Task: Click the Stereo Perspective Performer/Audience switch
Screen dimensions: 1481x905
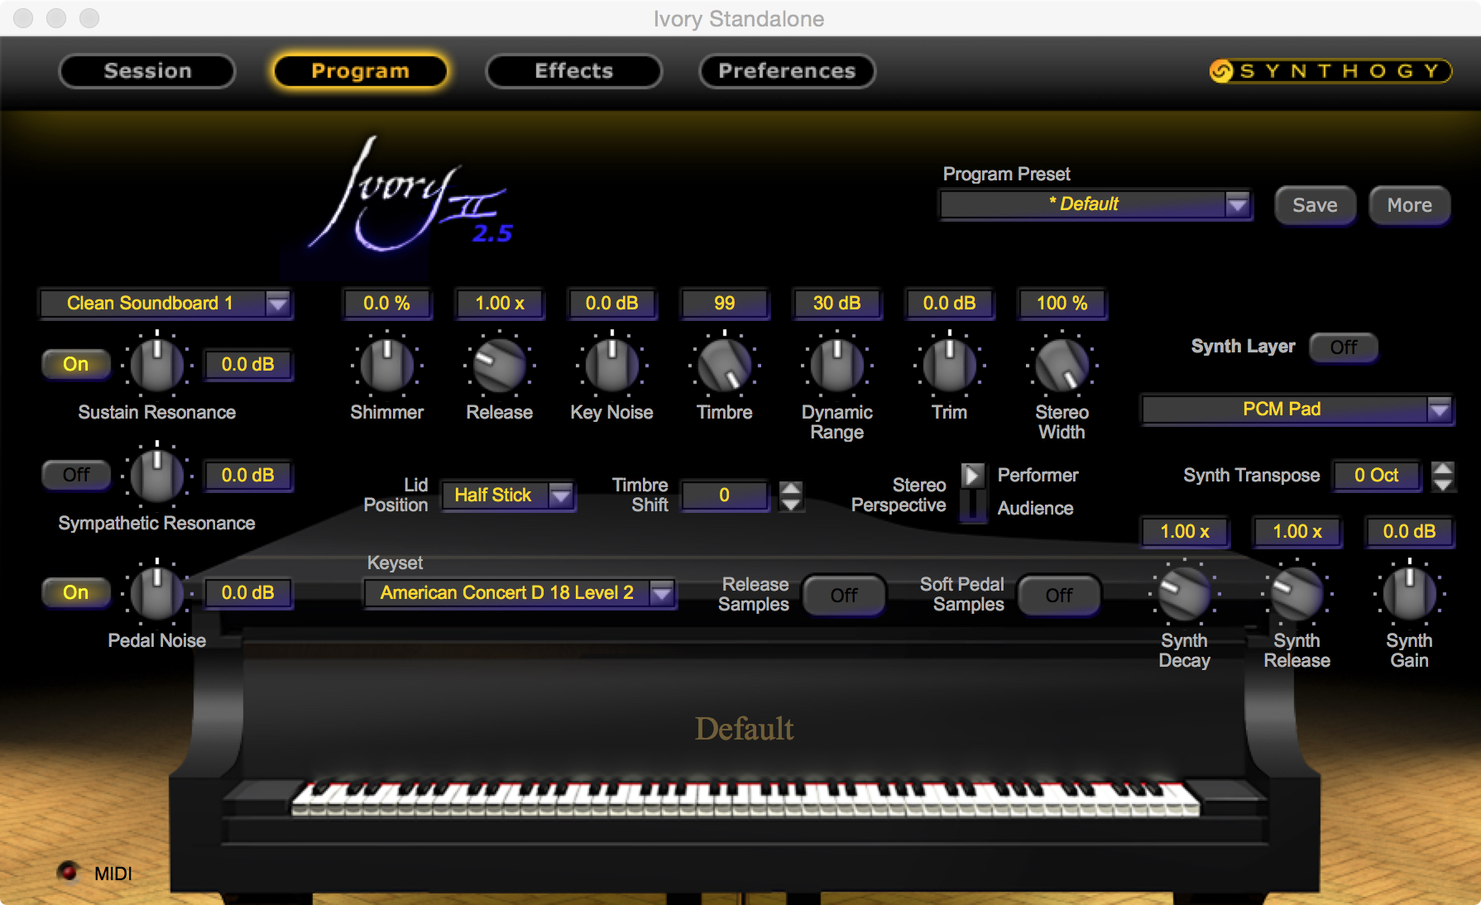Action: [x=973, y=491]
